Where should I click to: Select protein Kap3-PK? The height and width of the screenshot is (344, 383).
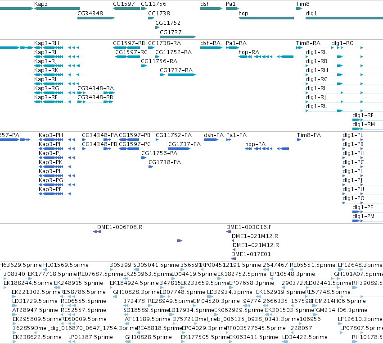click(51, 162)
